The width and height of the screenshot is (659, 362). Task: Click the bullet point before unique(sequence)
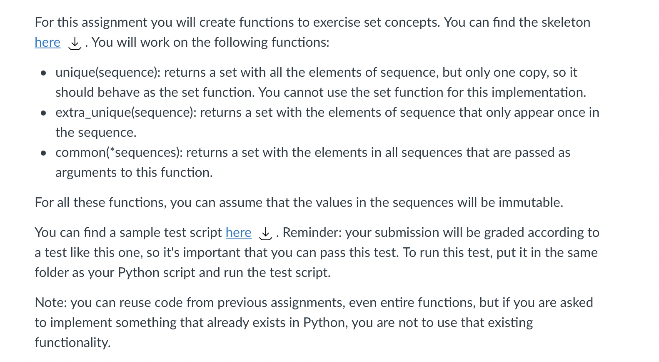point(43,73)
